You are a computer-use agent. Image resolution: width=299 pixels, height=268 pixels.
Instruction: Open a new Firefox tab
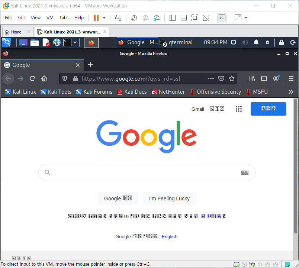[90, 65]
